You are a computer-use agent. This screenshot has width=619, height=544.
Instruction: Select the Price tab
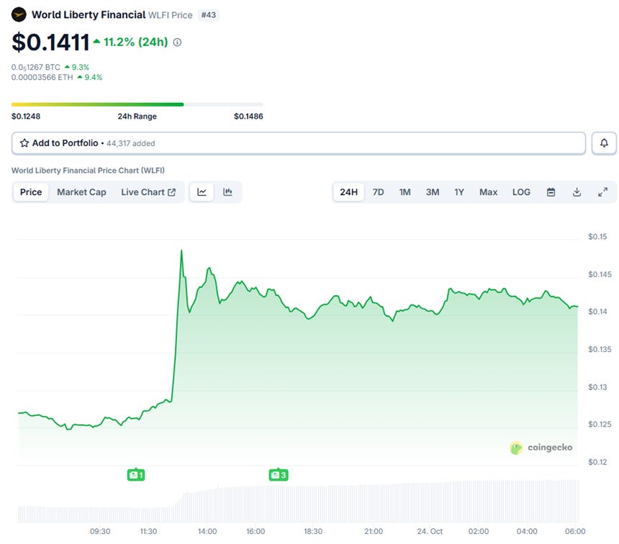click(x=31, y=192)
